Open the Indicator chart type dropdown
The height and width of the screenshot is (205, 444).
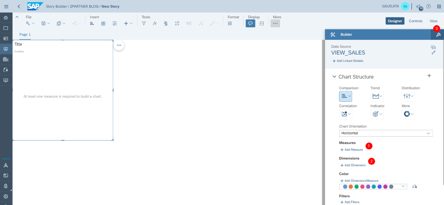point(377,114)
